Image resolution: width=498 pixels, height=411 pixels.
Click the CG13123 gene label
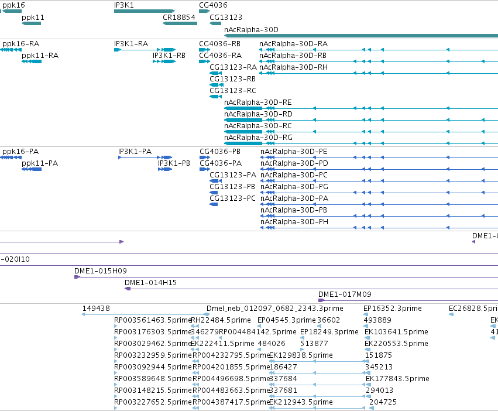point(226,17)
